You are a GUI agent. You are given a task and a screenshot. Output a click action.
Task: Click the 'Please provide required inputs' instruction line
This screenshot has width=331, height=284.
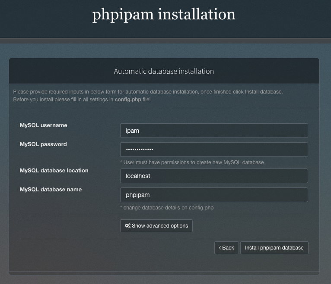point(148,92)
